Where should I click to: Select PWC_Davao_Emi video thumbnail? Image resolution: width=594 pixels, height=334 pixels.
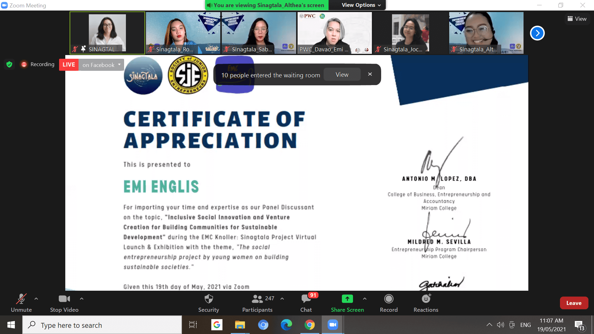335,33
